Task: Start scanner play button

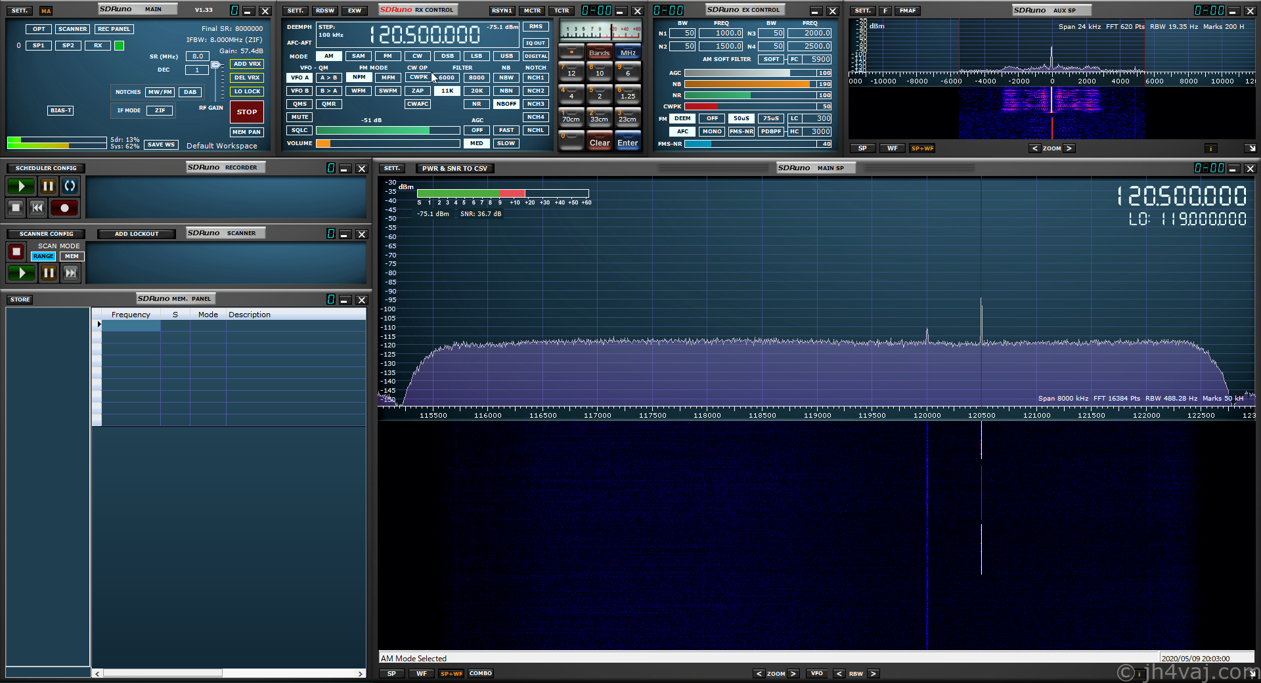Action: pos(21,273)
